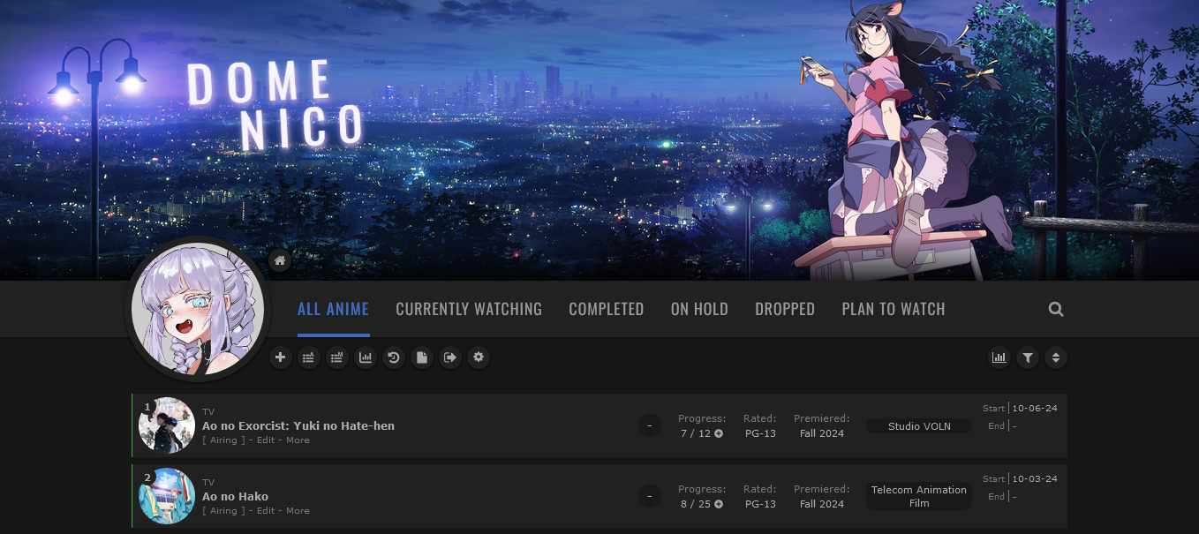Click the score dash button for Ao no Hako

pyautogui.click(x=649, y=496)
